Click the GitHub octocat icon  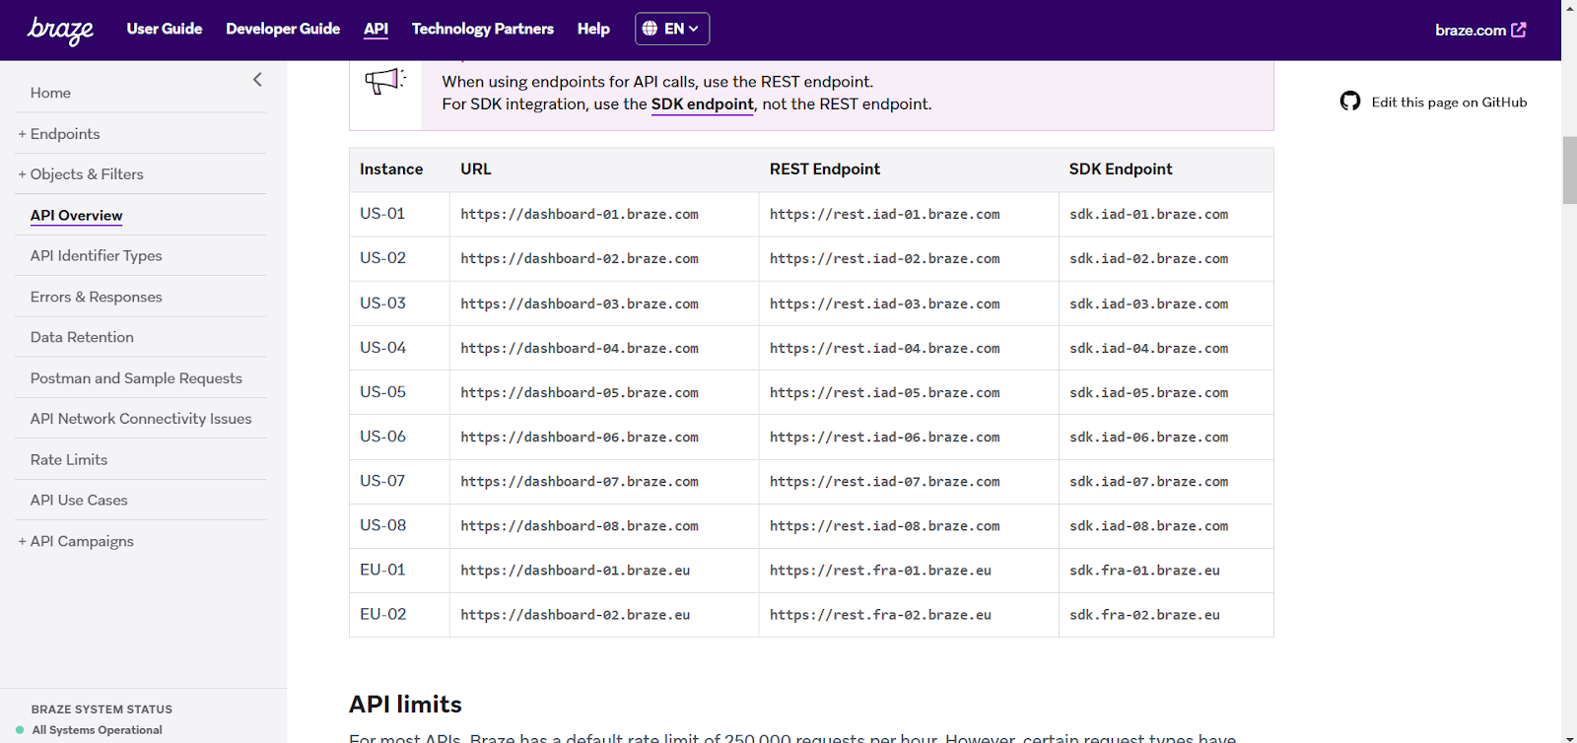click(1350, 101)
